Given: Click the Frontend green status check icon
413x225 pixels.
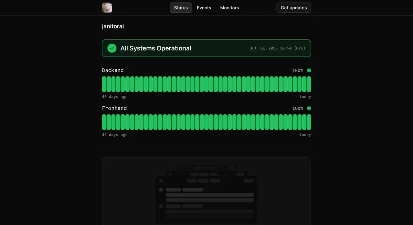Looking at the screenshot, I should (309, 108).
